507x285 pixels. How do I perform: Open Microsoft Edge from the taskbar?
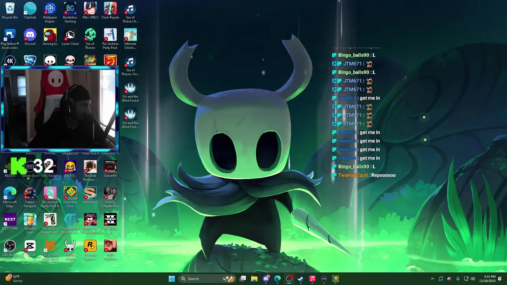pyautogui.click(x=278, y=279)
